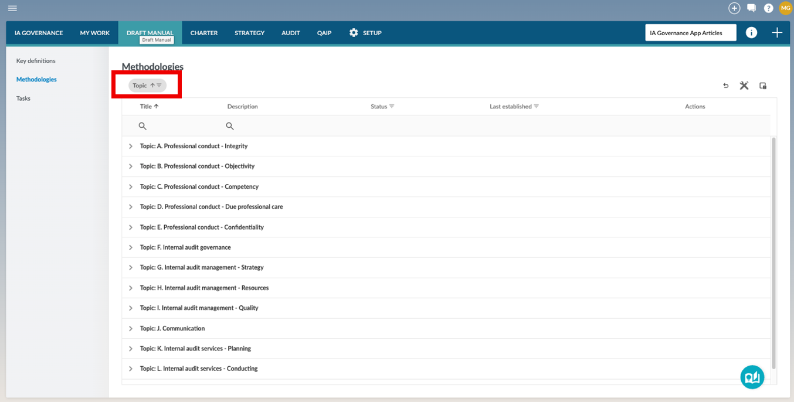Screen dimensions: 794x402
Task: Expand Topic E. Professional conduct - Confidentiality
Action: [x=131, y=227]
